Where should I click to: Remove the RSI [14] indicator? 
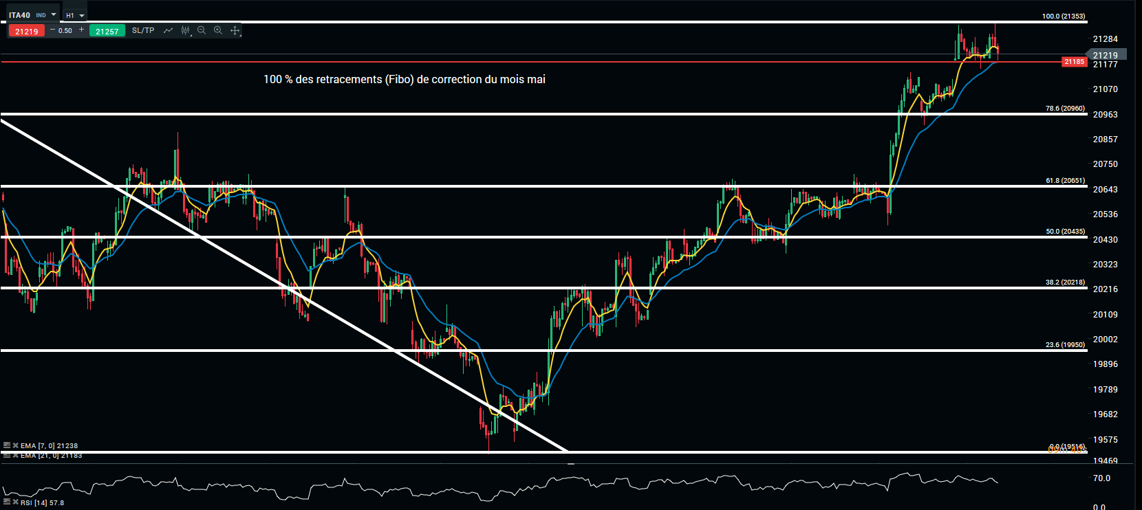[x=15, y=502]
